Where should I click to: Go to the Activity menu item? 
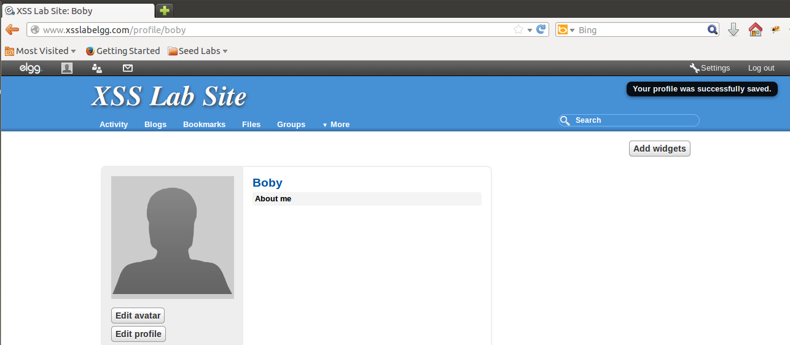pos(114,124)
